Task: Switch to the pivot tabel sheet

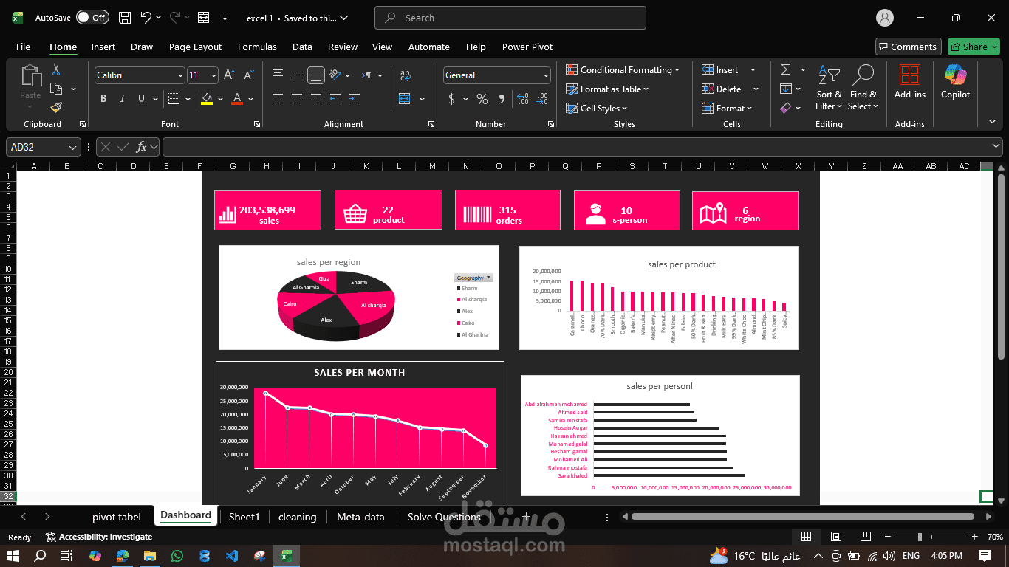Action: tap(117, 517)
